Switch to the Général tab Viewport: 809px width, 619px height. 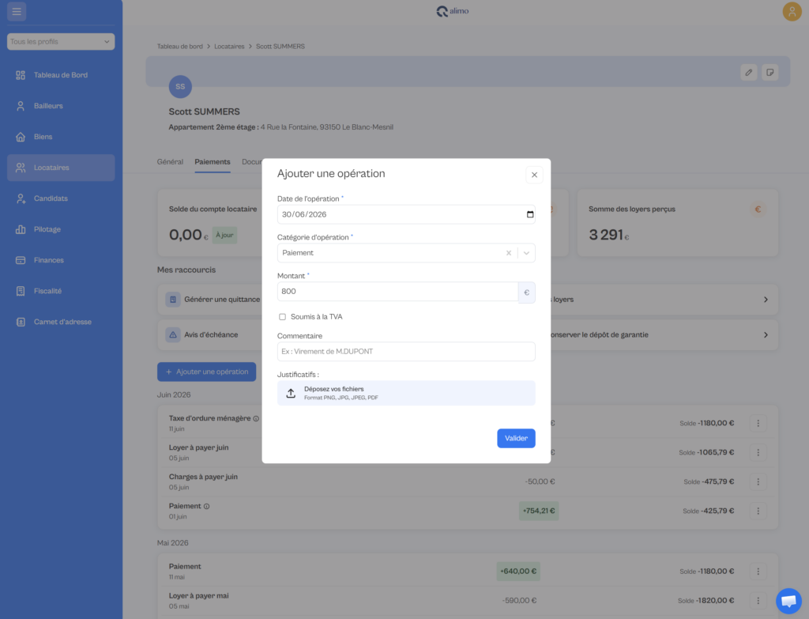click(x=170, y=161)
